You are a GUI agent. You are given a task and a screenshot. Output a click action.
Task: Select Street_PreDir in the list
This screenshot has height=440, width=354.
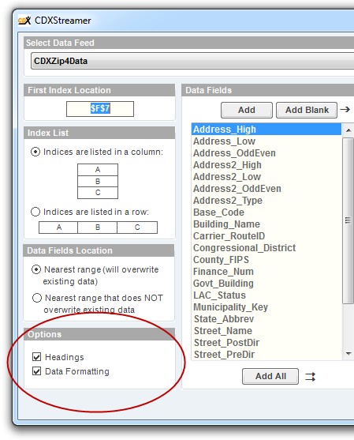point(266,355)
